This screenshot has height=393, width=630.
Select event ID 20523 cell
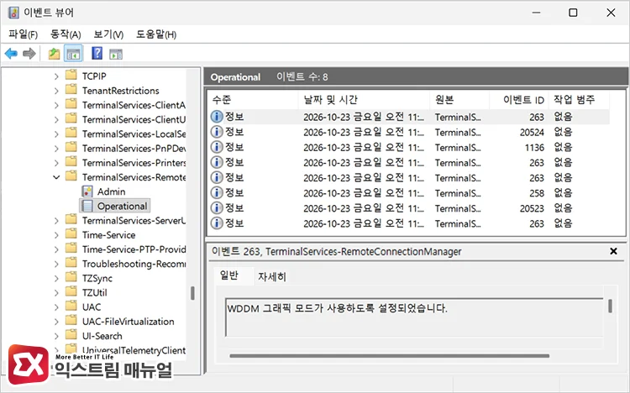(x=532, y=208)
